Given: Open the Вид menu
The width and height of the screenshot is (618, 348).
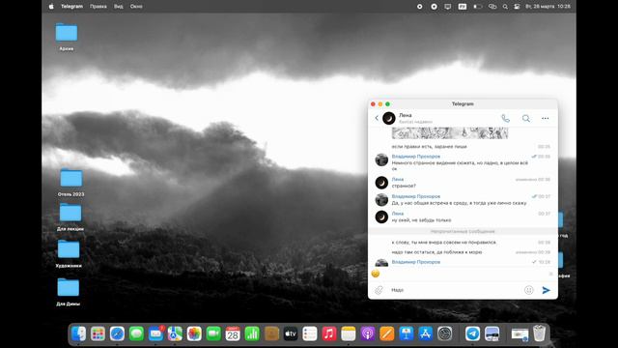Looking at the screenshot, I should click(118, 7).
